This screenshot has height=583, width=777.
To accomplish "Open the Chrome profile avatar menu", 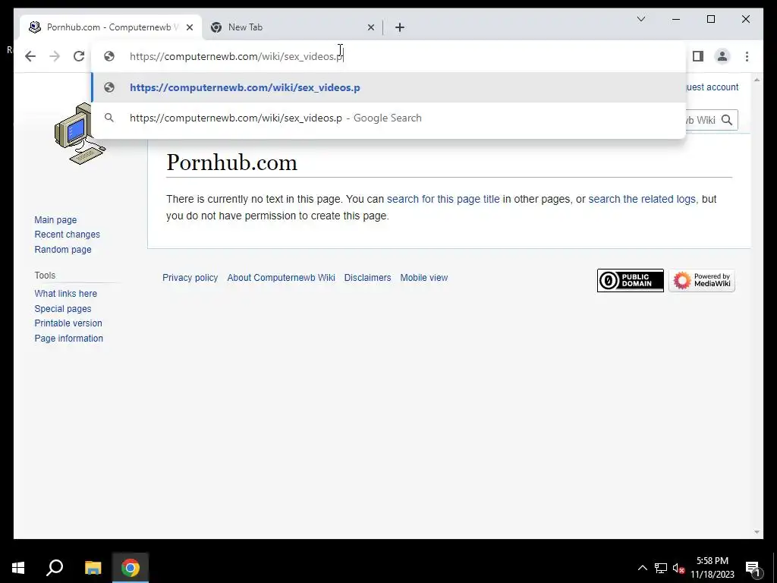I will (722, 56).
